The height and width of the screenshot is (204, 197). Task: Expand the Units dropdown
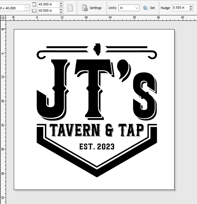(137, 8)
